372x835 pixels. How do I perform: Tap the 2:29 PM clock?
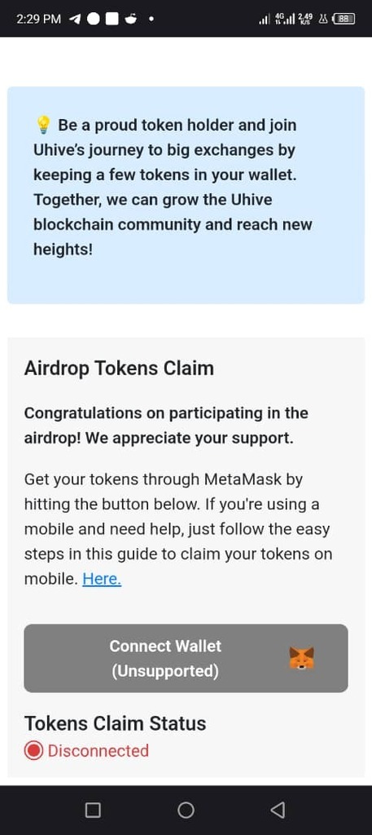point(39,20)
